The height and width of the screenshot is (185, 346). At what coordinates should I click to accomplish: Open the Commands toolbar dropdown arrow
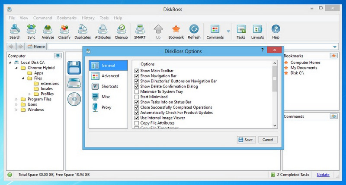(228, 31)
